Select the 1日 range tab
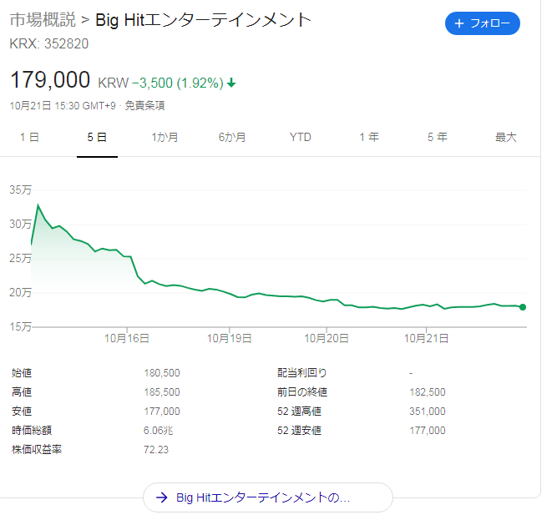The width and height of the screenshot is (552, 515). pos(29,137)
